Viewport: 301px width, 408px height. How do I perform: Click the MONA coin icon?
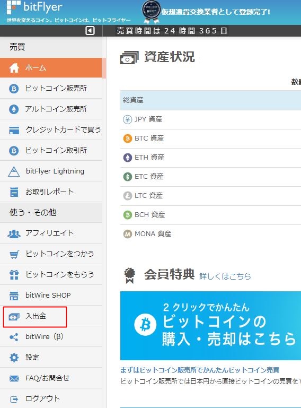[x=127, y=234]
